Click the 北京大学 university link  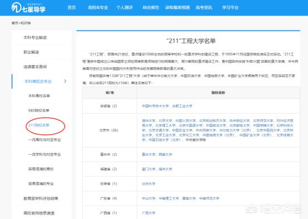tap(165, 121)
